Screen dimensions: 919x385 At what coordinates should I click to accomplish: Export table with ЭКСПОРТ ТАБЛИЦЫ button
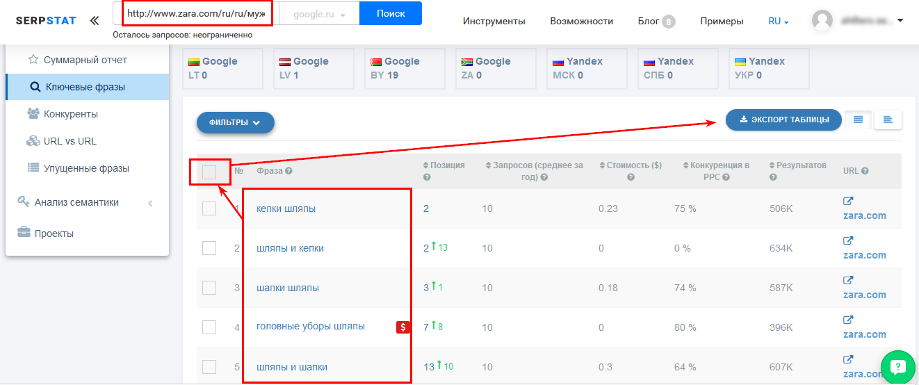(783, 120)
